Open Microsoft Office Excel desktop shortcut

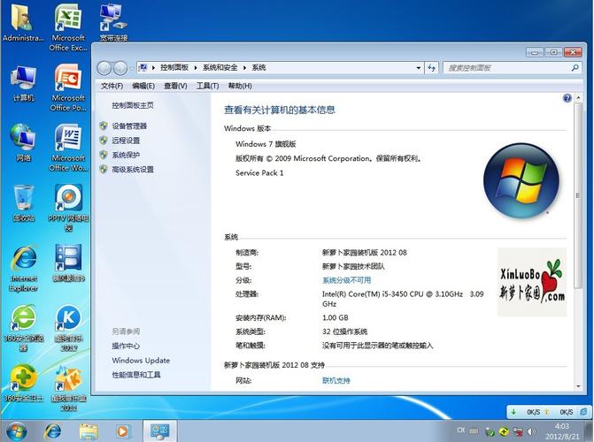(68, 27)
